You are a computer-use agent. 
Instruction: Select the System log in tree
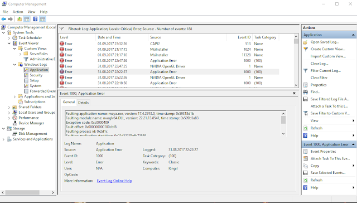click(36, 86)
